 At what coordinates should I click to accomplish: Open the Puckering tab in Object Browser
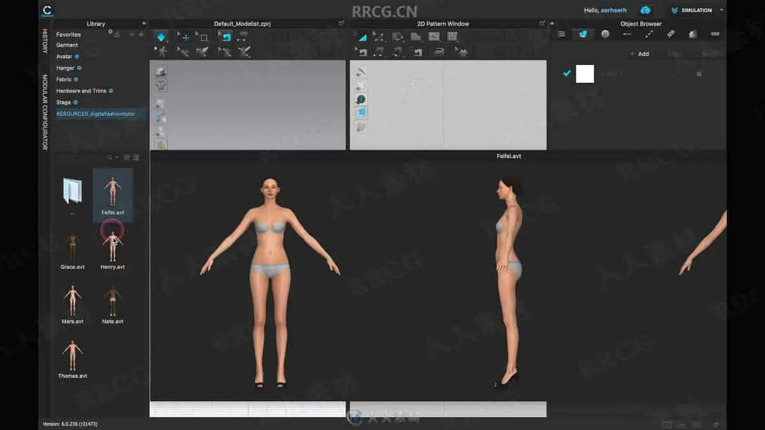[671, 34]
